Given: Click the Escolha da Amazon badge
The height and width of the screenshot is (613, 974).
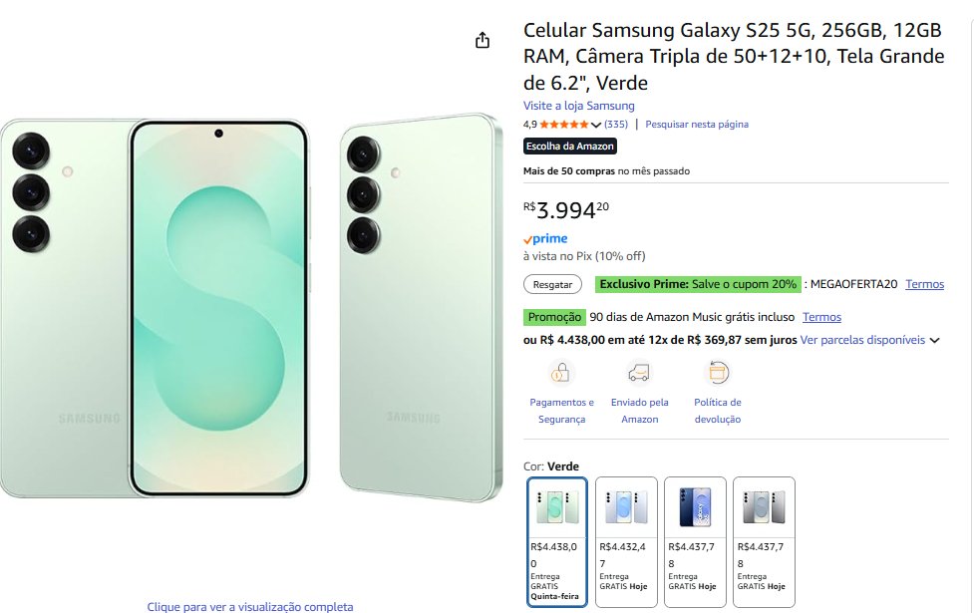Looking at the screenshot, I should (570, 147).
